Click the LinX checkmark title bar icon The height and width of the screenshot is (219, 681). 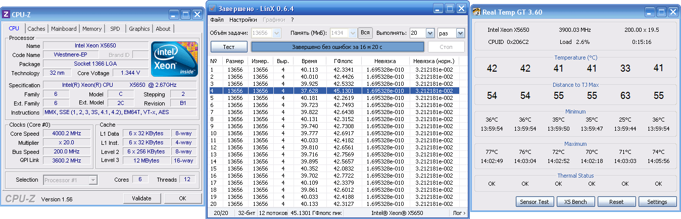tap(213, 9)
